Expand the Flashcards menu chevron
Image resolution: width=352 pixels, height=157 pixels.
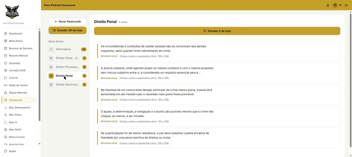[33, 100]
